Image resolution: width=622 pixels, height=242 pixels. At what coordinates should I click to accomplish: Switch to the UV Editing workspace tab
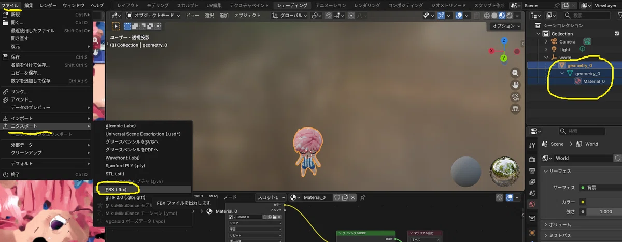(x=214, y=5)
